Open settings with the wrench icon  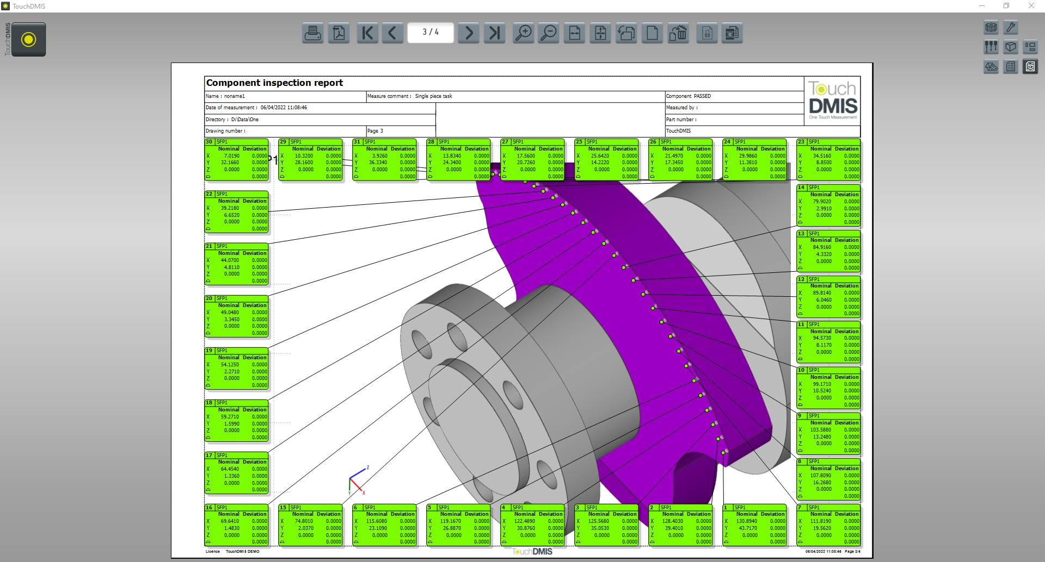pyautogui.click(x=1011, y=27)
